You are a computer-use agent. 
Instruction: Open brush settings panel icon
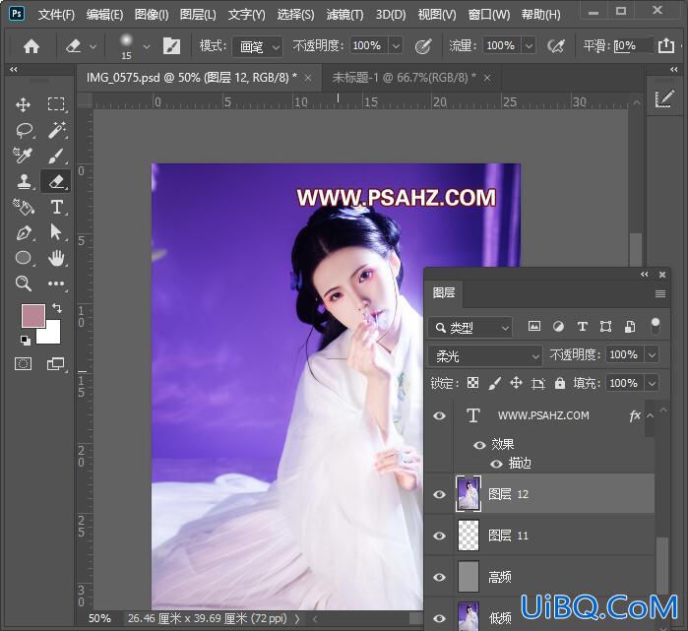tap(171, 46)
